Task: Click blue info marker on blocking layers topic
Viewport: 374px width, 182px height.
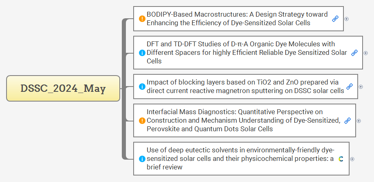Action: click(142, 87)
